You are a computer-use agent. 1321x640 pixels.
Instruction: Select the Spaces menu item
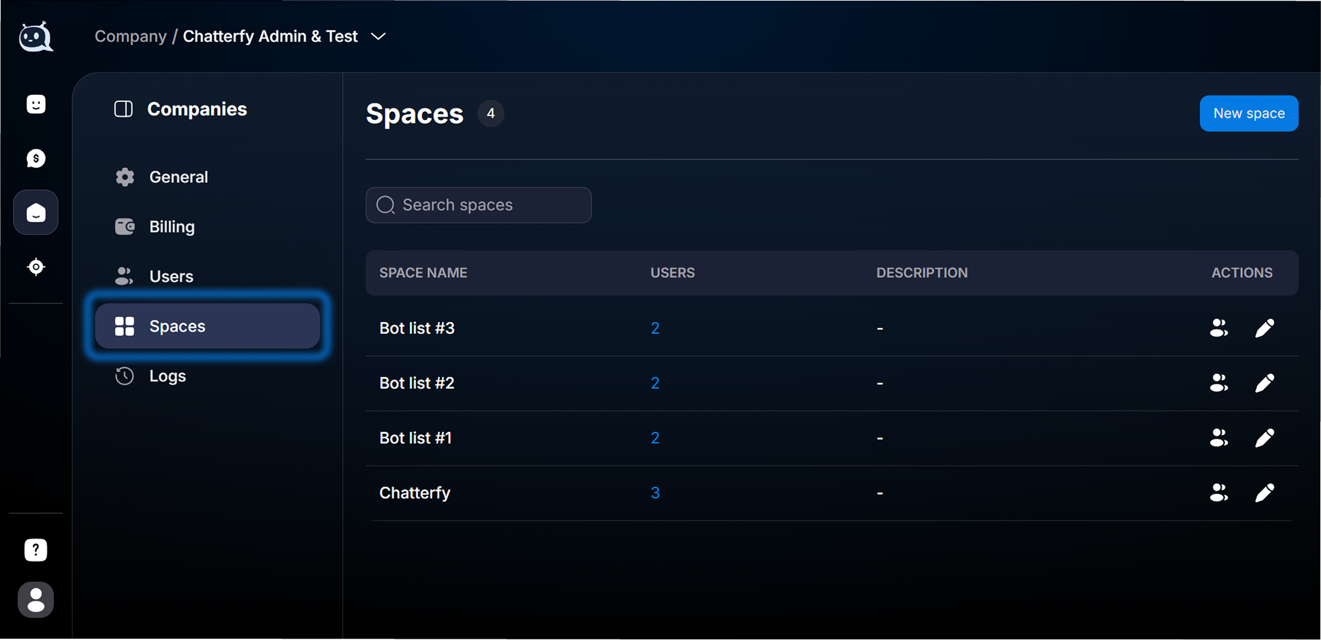(207, 326)
